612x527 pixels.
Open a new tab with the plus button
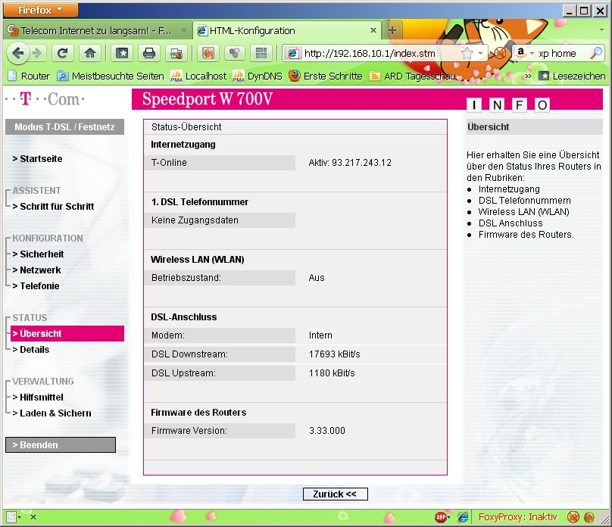392,30
